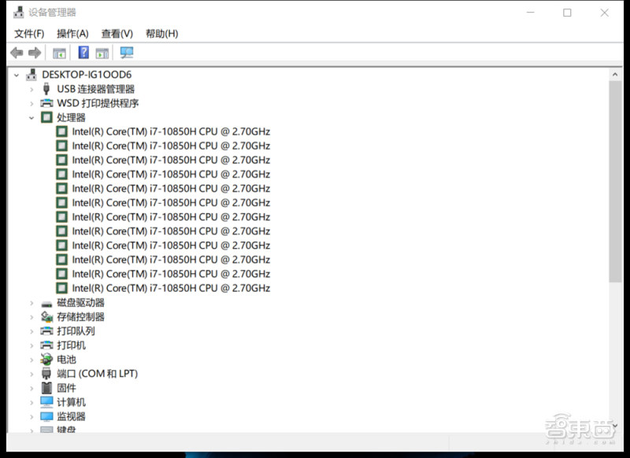Open the 查看(V) menu

point(116,33)
